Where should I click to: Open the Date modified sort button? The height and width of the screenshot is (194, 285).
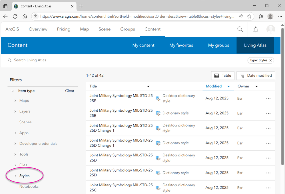tap(256, 75)
